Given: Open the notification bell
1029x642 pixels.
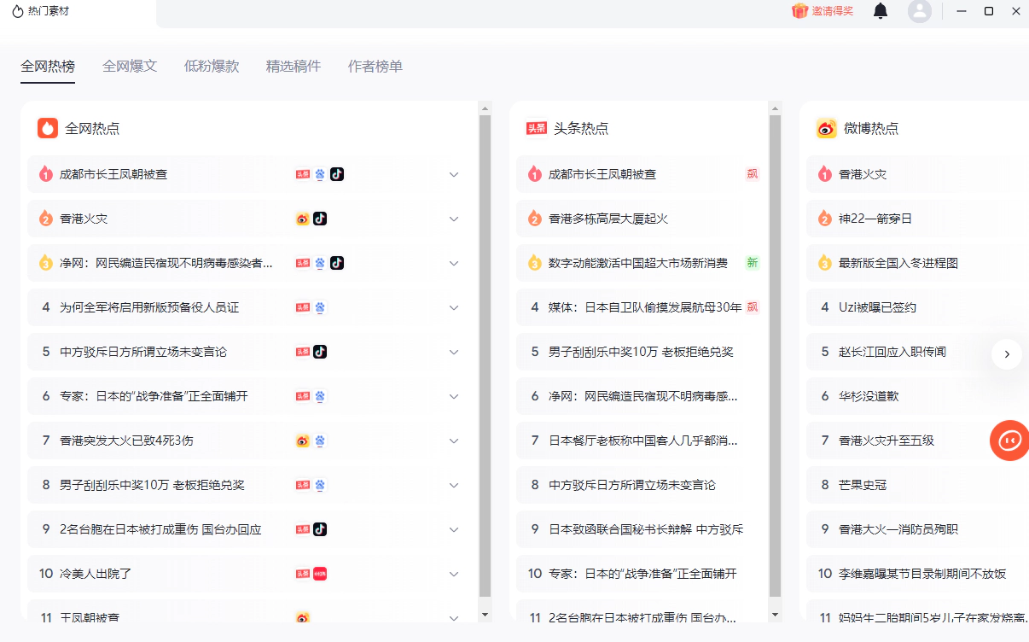Looking at the screenshot, I should pyautogui.click(x=881, y=11).
